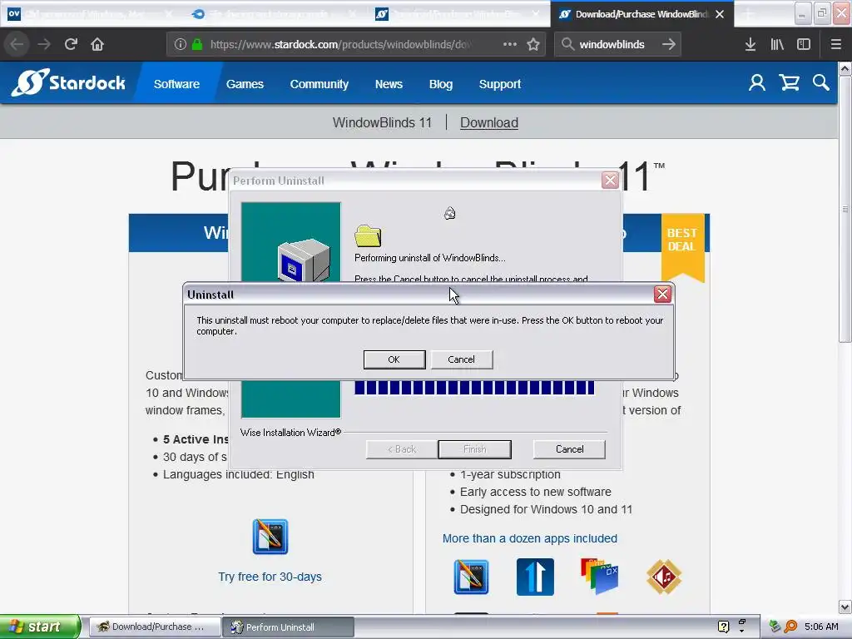Image resolution: width=852 pixels, height=639 pixels.
Task: Open a new browser tab
Action: pyautogui.click(x=748, y=14)
